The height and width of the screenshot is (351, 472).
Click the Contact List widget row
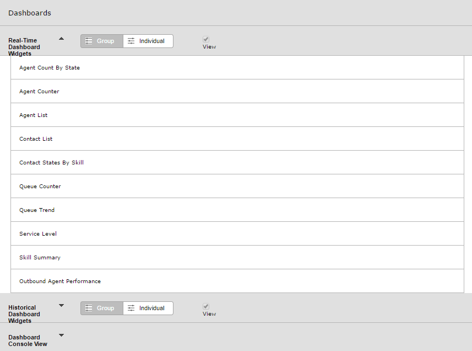coord(237,139)
